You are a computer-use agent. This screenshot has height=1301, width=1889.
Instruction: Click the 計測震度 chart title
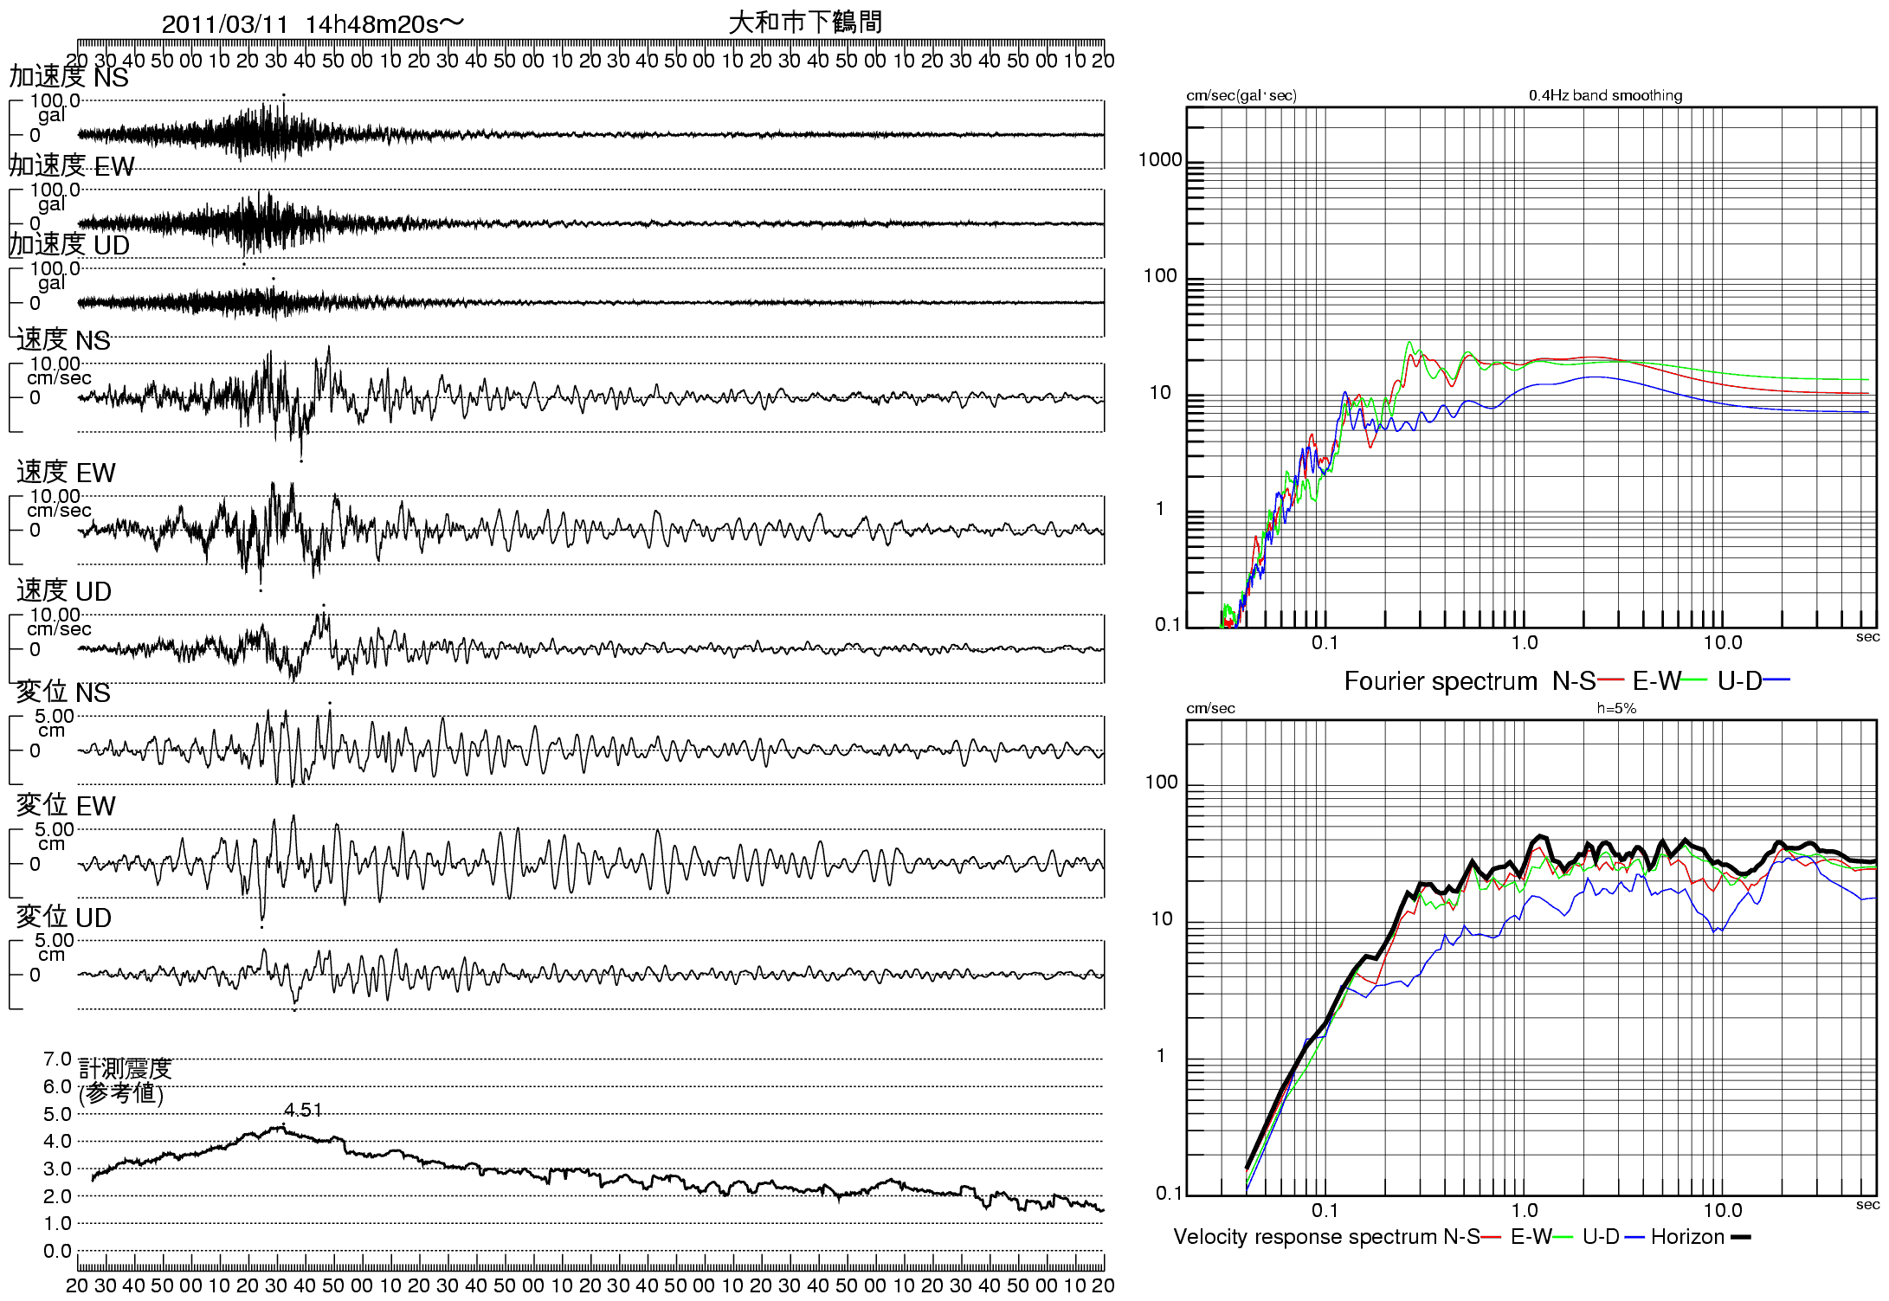tap(126, 1069)
